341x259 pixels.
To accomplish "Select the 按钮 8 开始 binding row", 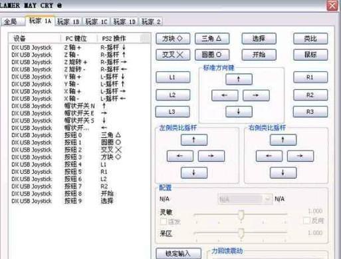I will [x=79, y=194].
